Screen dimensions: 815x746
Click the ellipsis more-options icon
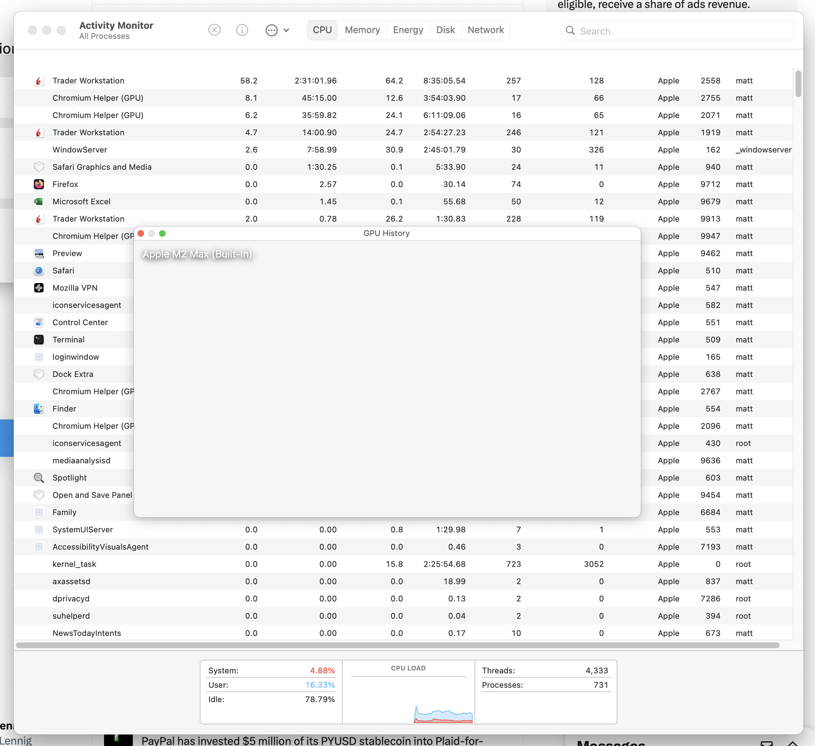[x=271, y=30]
